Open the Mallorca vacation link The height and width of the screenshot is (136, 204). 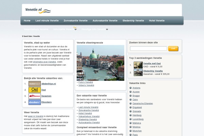coord(137,123)
